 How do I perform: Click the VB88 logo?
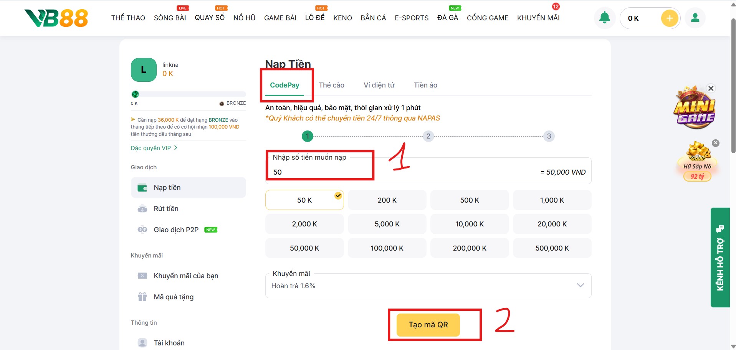56,18
